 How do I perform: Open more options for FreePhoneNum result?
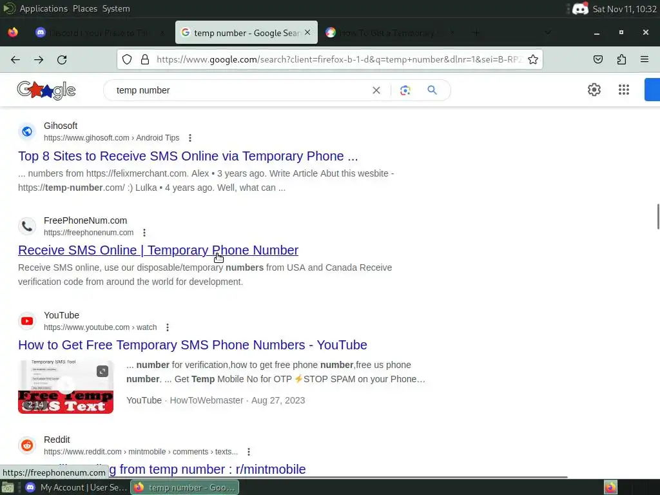[144, 233]
